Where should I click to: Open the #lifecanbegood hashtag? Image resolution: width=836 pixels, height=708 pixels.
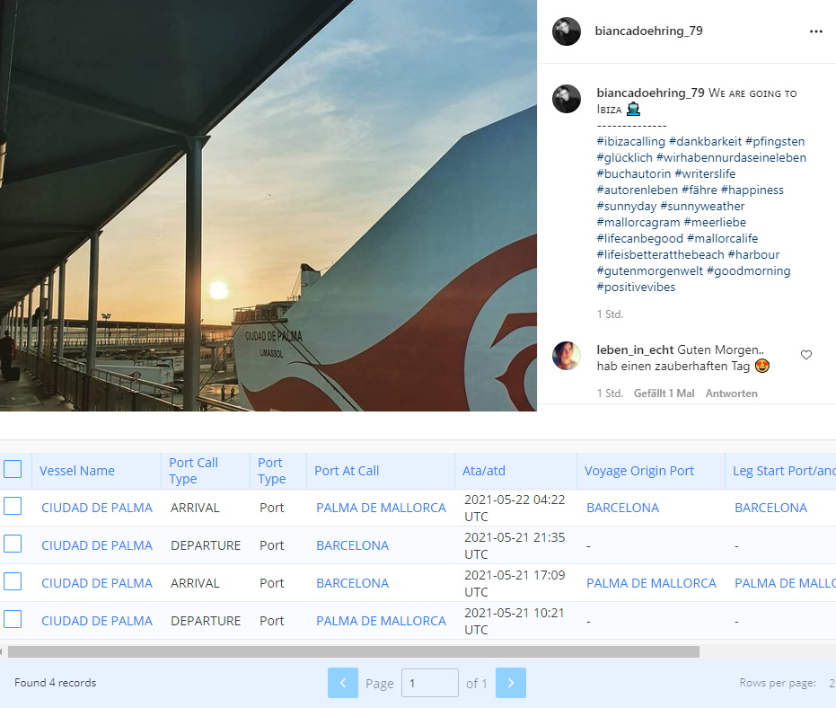[639, 238]
